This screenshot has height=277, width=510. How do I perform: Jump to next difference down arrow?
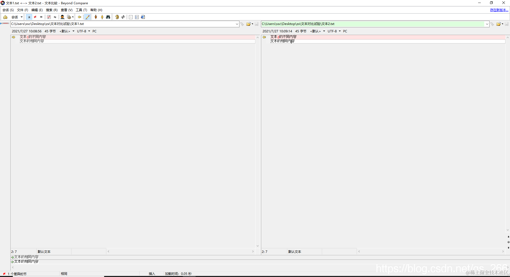(96, 17)
